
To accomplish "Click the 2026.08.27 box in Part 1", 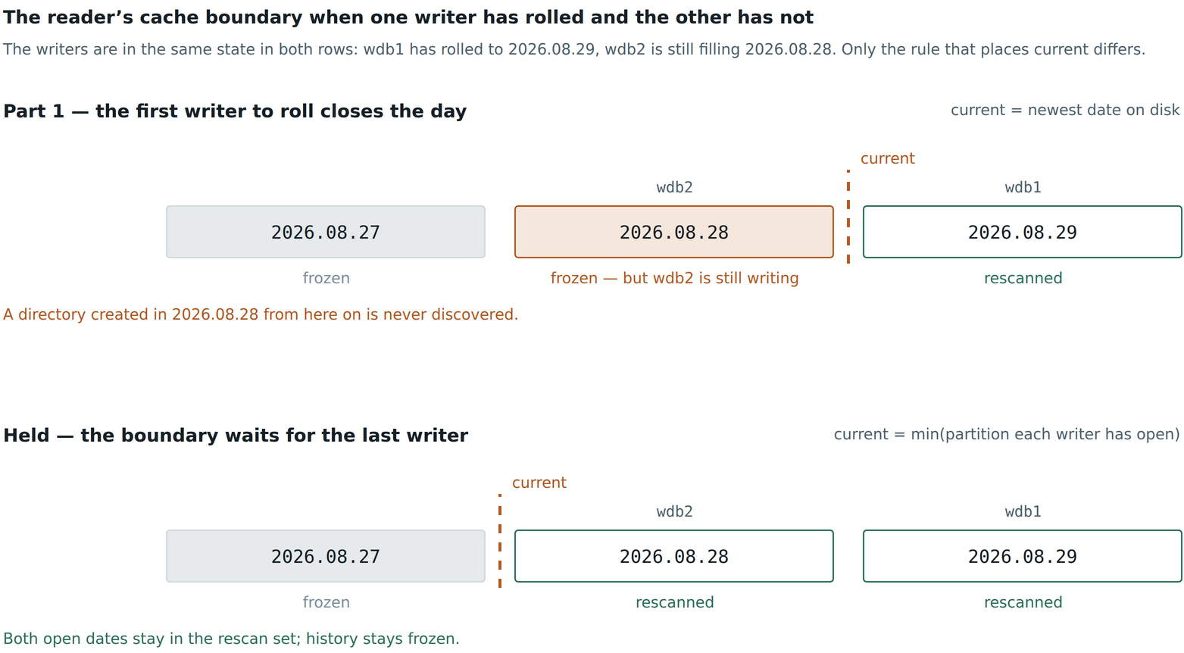I will pos(326,232).
